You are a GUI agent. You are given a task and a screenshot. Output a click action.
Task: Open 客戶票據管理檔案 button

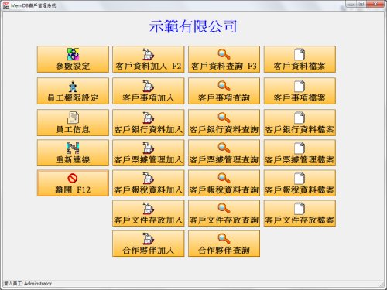tap(300, 153)
